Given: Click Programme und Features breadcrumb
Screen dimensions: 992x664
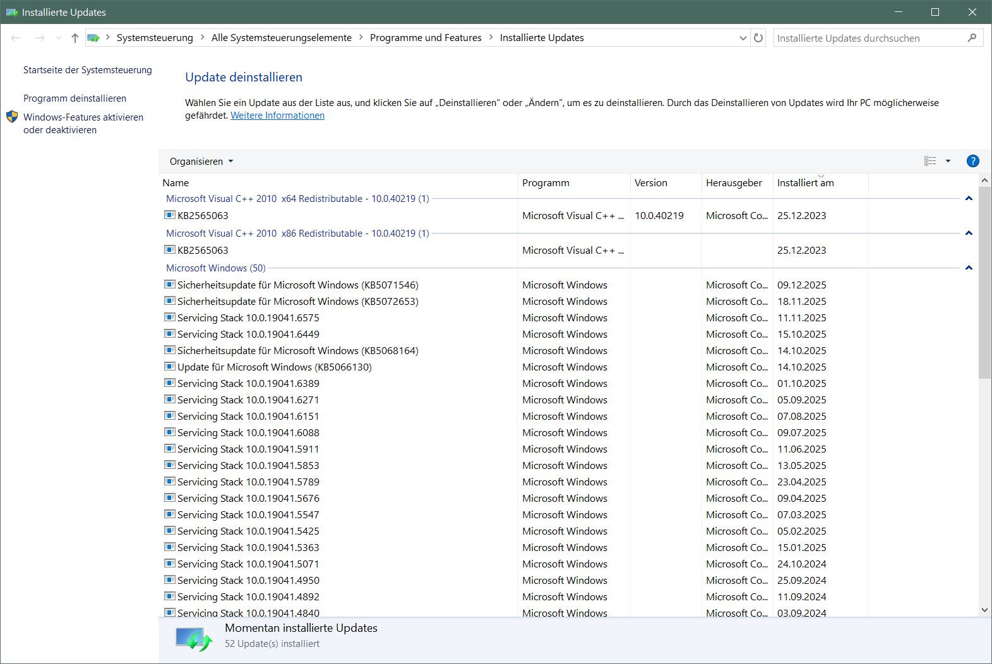Looking at the screenshot, I should point(426,38).
